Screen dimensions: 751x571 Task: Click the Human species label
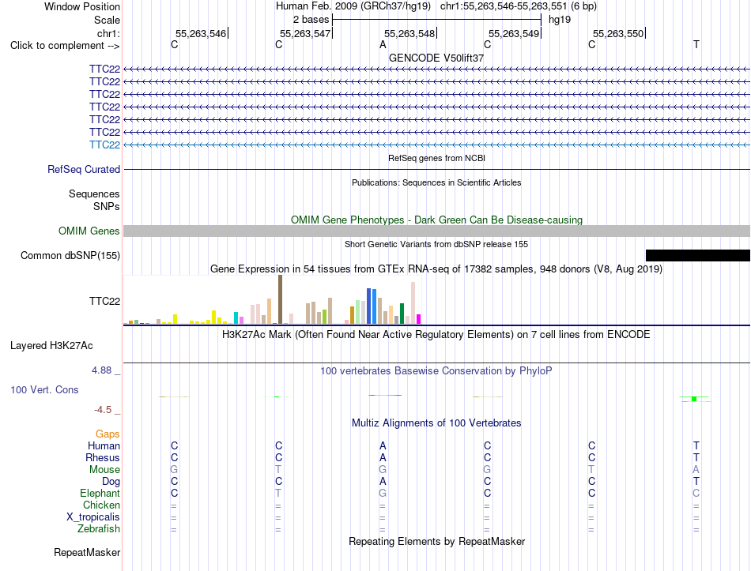104,445
